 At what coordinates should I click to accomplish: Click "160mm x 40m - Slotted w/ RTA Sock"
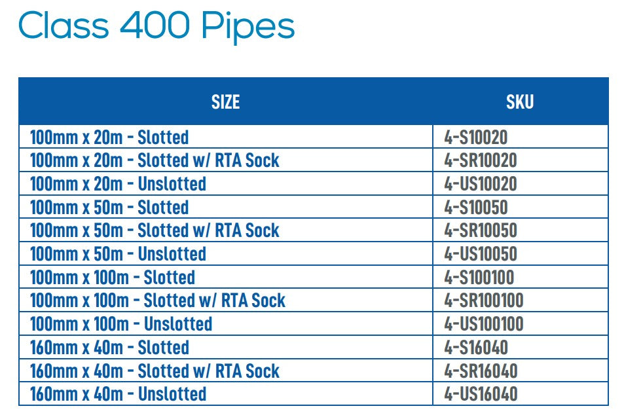coord(155,371)
